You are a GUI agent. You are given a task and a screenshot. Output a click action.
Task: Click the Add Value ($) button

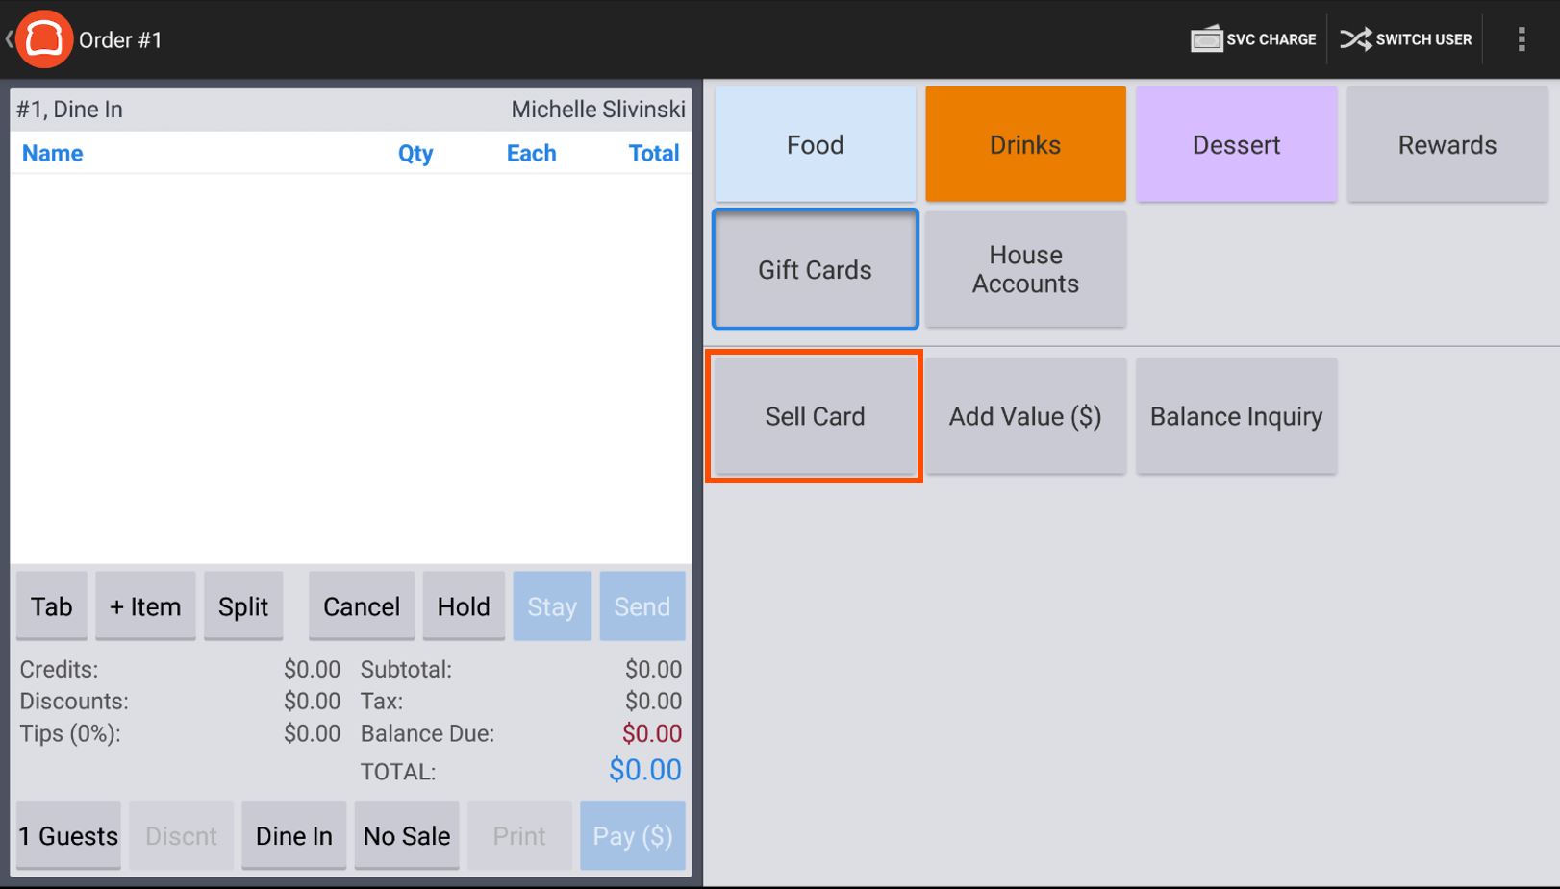(x=1025, y=416)
